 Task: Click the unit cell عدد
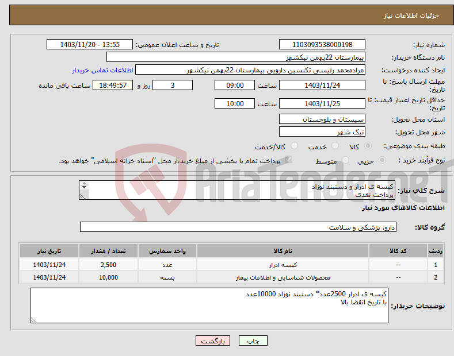[x=167, y=265]
